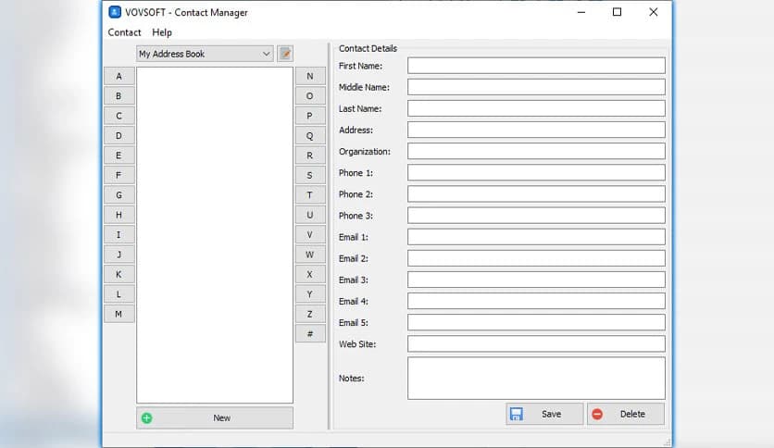Focus the Phone 3 field

point(536,216)
